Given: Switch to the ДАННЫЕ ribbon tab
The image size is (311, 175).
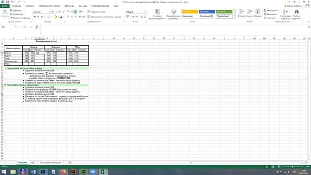Looking at the screenshot, I should [83, 6].
